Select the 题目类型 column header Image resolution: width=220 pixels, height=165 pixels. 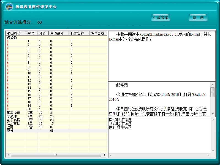tap(16, 33)
